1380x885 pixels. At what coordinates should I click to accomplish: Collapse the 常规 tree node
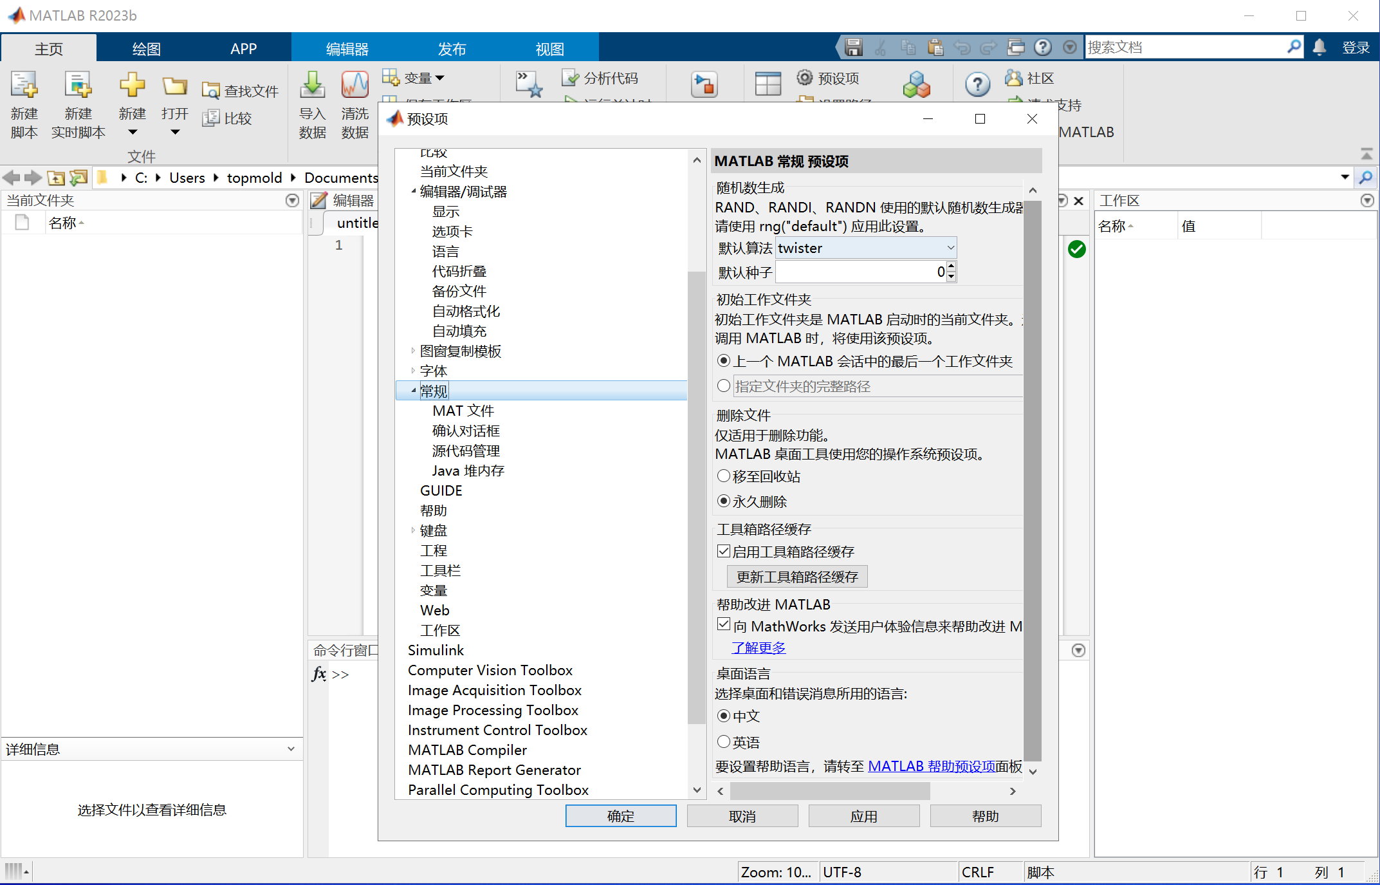coord(413,391)
